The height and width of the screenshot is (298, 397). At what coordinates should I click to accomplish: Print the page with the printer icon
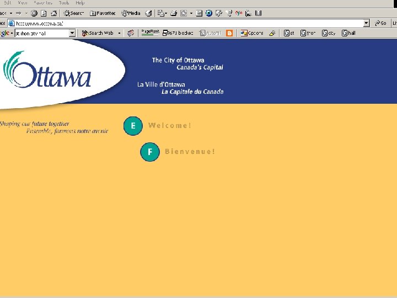(174, 13)
